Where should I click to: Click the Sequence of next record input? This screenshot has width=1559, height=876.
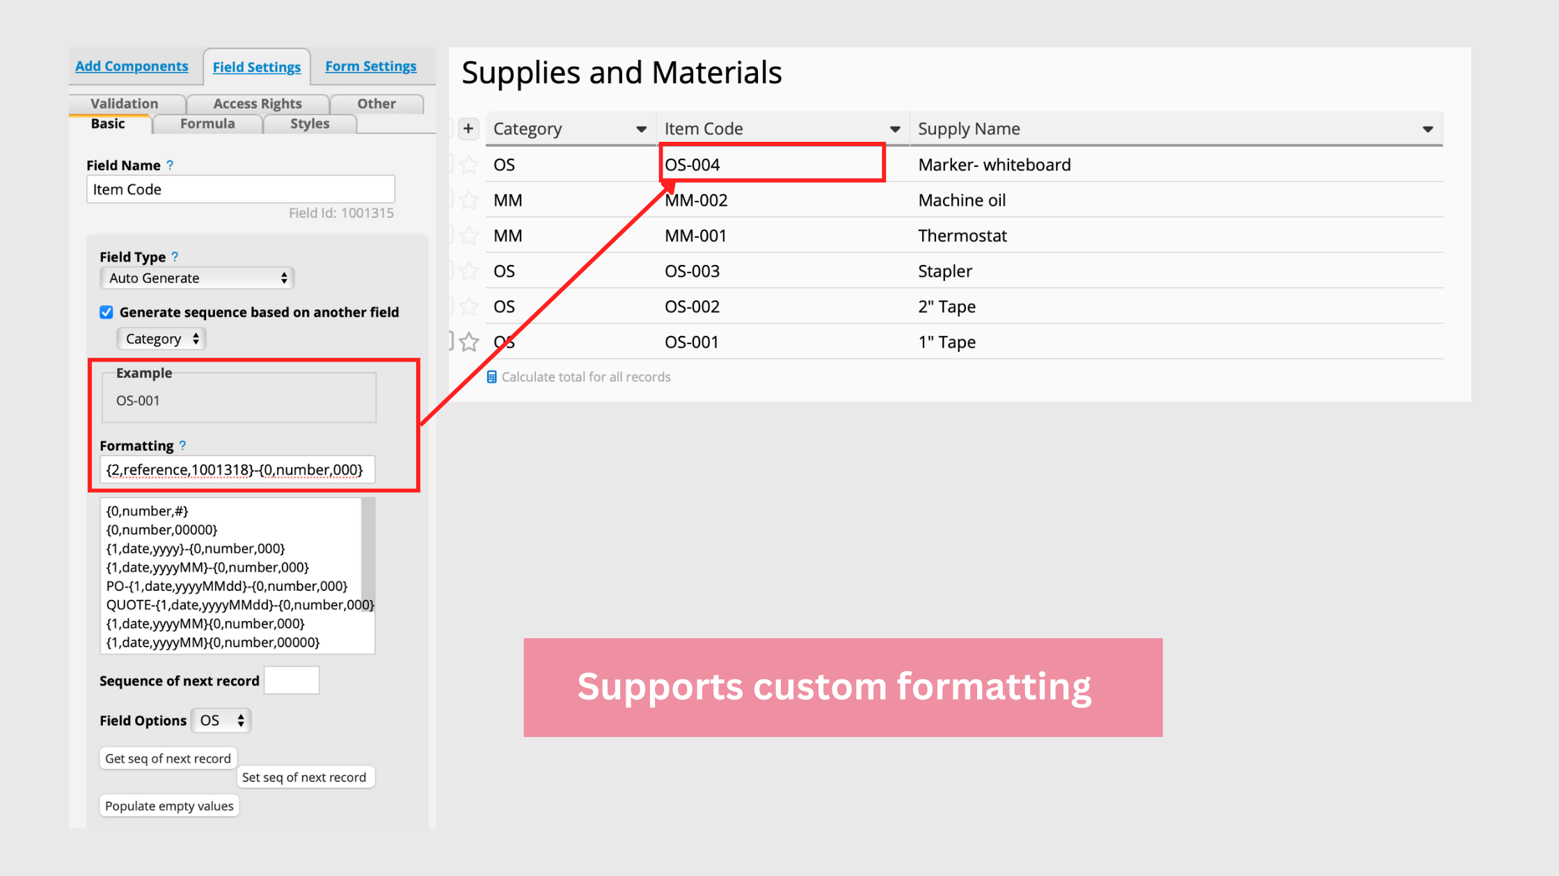coord(292,680)
